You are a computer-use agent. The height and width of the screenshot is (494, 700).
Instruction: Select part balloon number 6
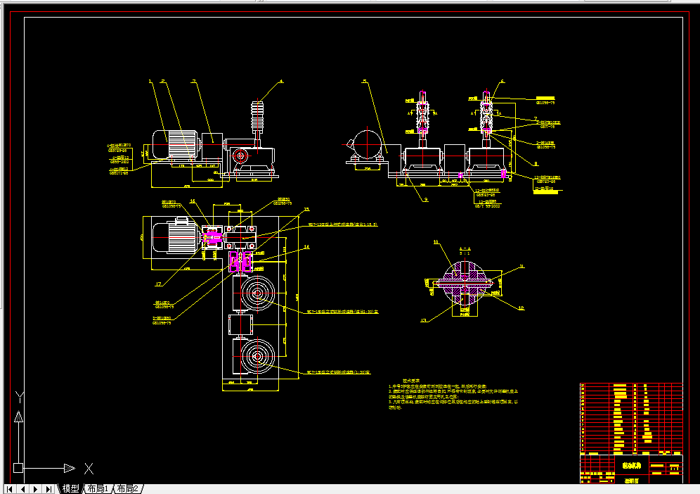click(503, 81)
